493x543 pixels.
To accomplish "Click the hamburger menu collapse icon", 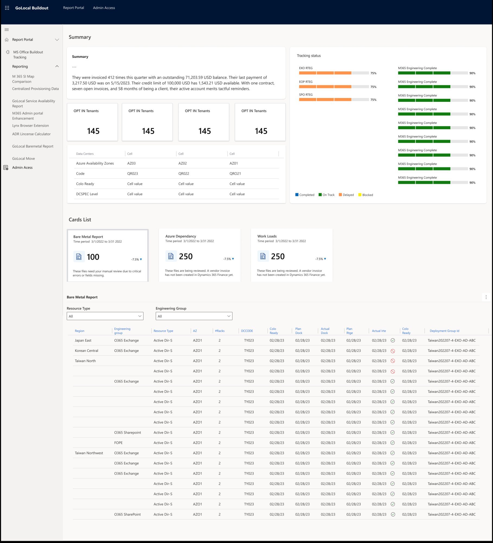I will pyautogui.click(x=7, y=30).
